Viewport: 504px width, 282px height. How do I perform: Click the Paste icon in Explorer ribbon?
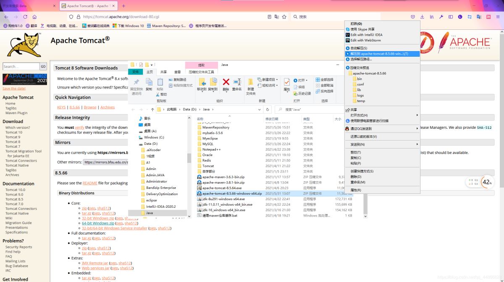(160, 82)
